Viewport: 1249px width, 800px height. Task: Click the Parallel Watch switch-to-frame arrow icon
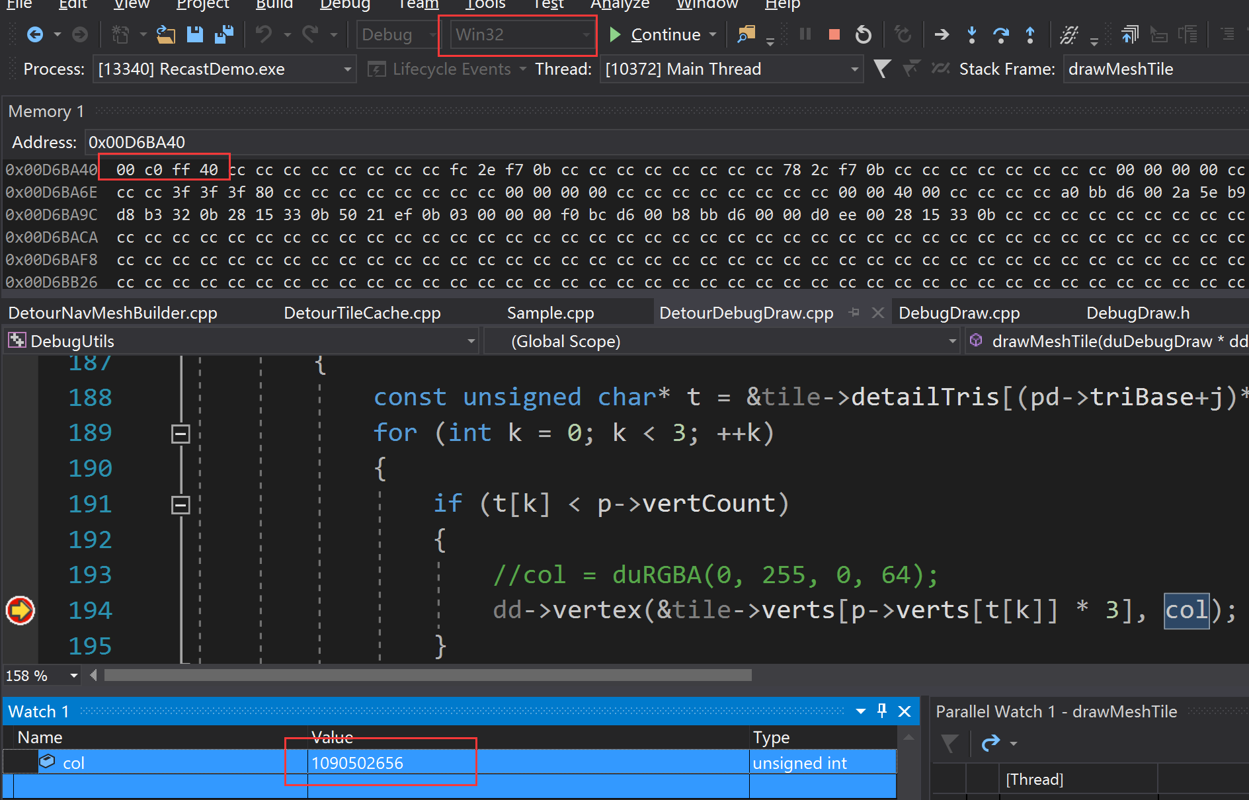click(x=990, y=744)
